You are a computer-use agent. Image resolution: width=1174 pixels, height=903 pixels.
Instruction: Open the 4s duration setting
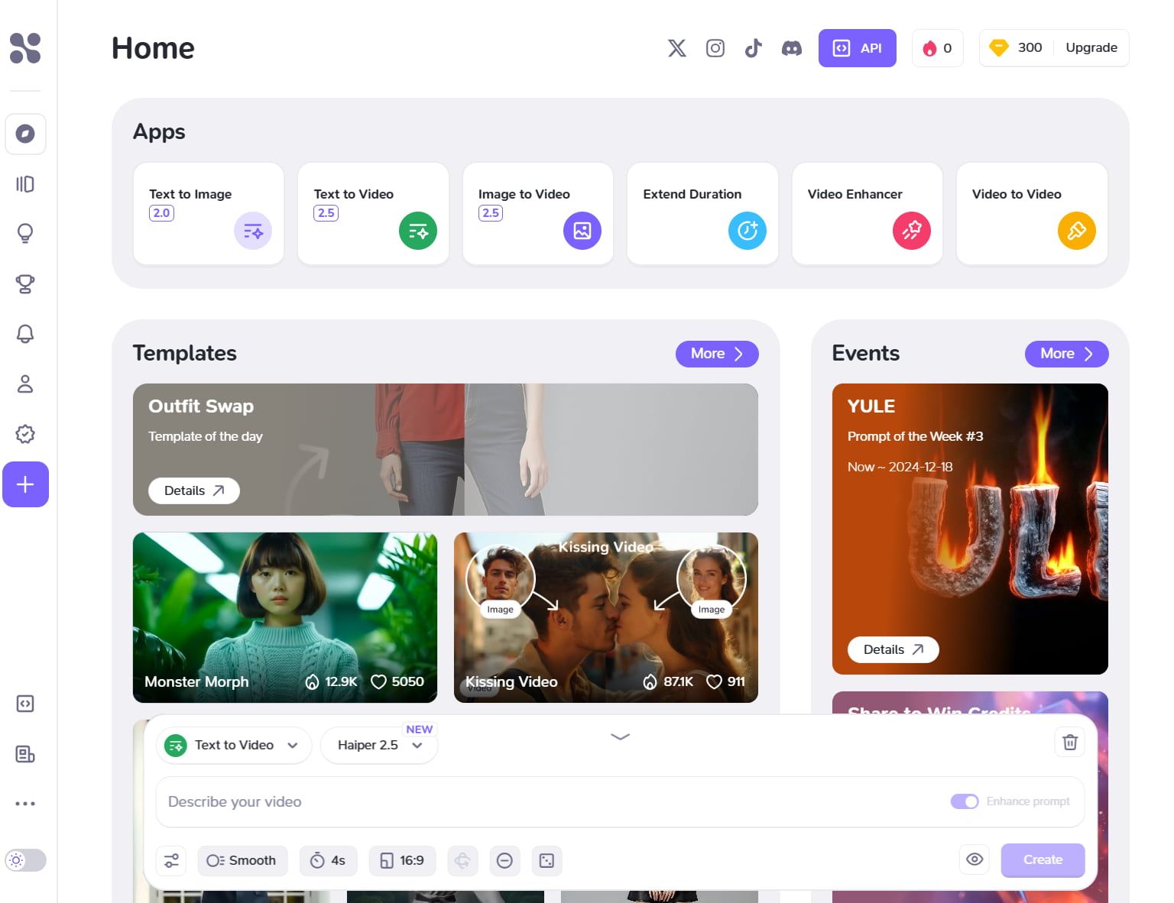tap(328, 860)
